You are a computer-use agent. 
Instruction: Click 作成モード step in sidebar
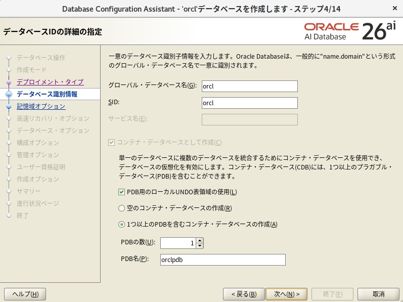(32, 70)
